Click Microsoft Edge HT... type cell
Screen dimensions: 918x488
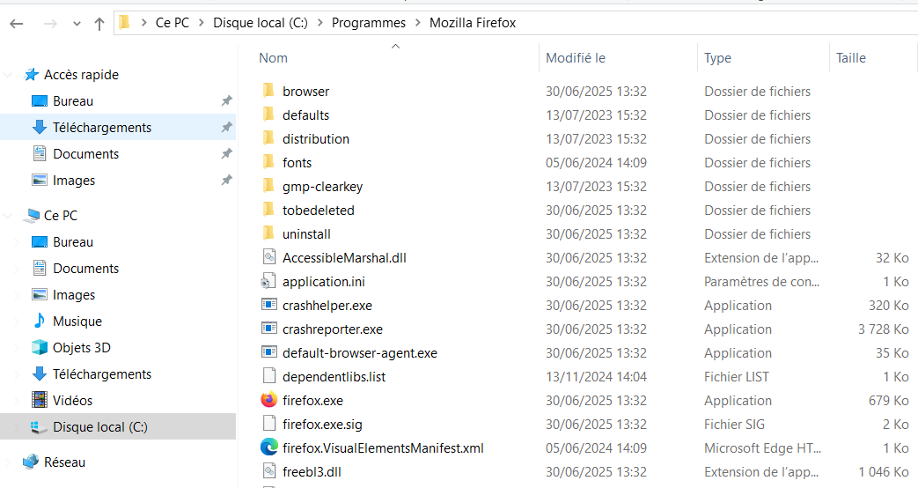click(762, 448)
